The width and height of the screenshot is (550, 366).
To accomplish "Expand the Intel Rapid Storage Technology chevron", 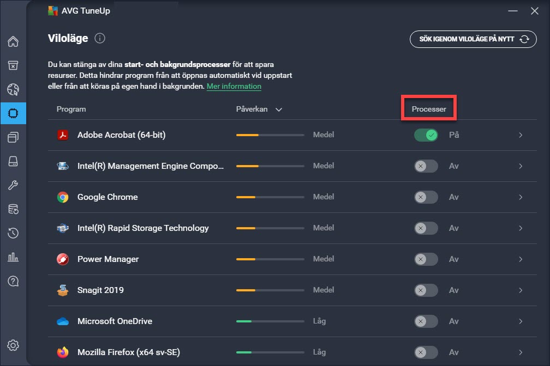I will point(521,228).
